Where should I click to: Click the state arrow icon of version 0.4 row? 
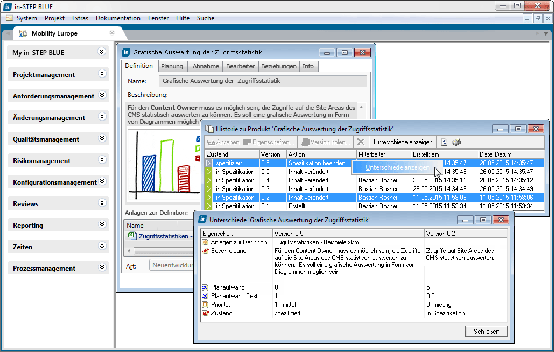tap(209, 180)
